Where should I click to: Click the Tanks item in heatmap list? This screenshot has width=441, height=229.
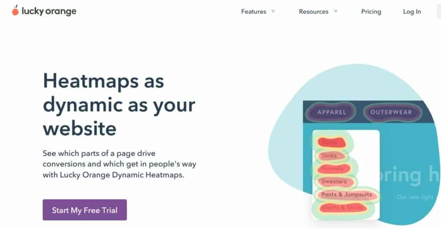[x=329, y=156]
